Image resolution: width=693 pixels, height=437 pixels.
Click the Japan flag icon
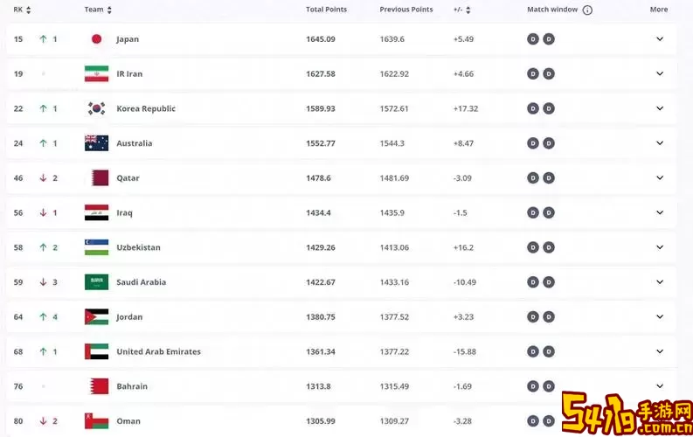pos(96,38)
